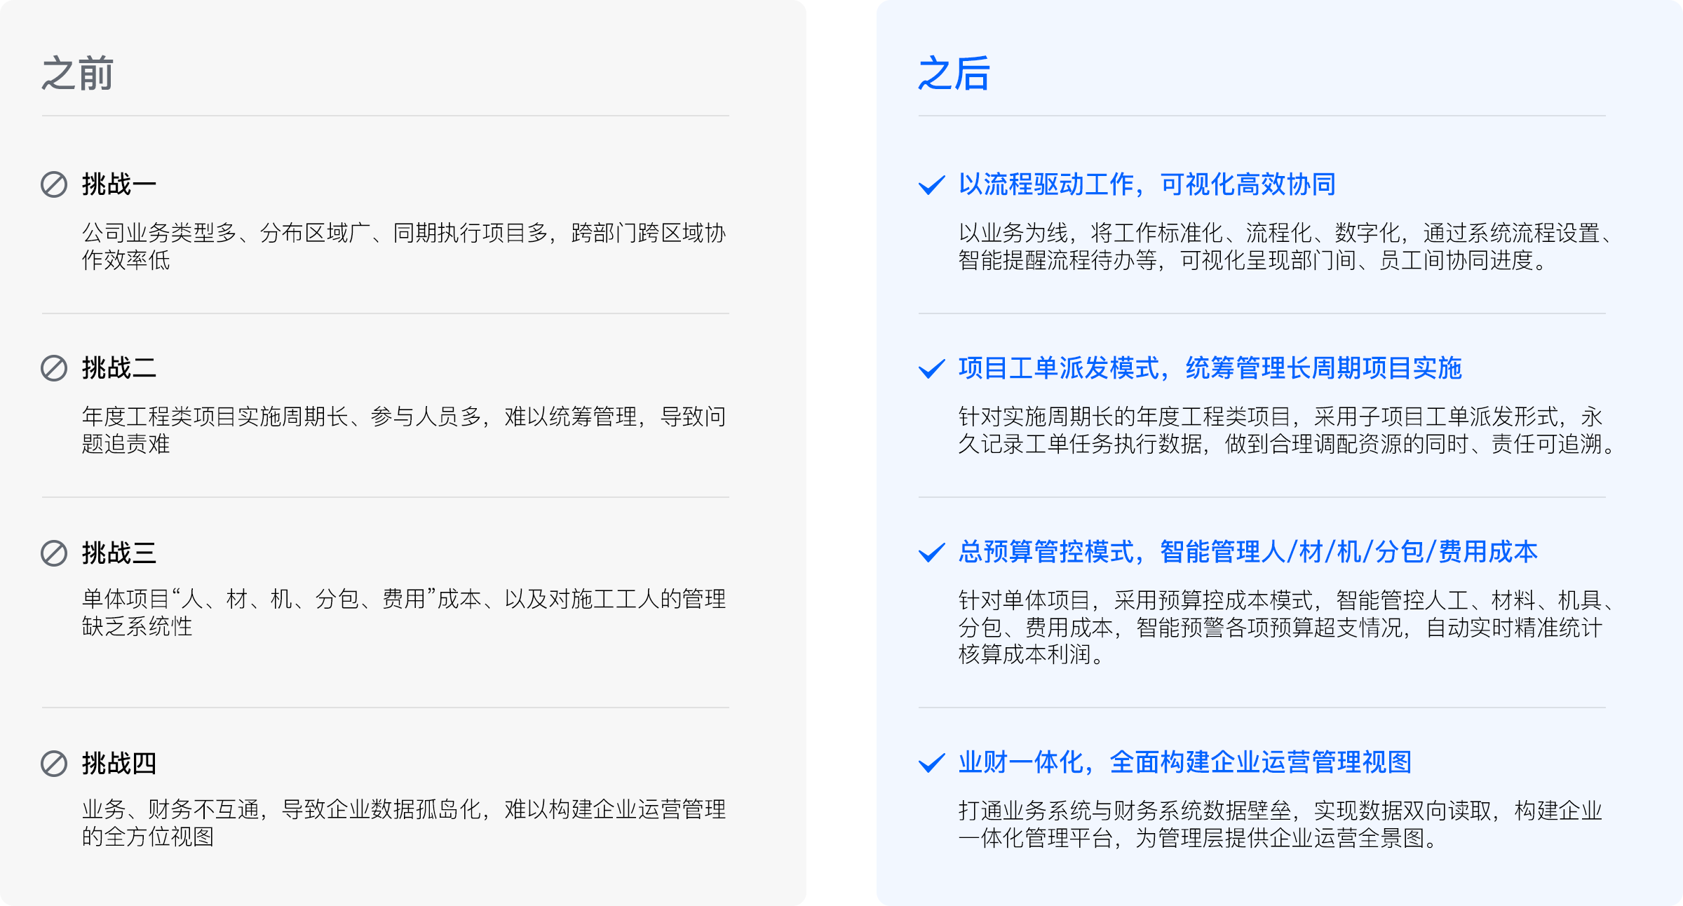Image resolution: width=1683 pixels, height=906 pixels.
Task: Open 总预算管控模式 blue heading
Action: tap(1248, 552)
